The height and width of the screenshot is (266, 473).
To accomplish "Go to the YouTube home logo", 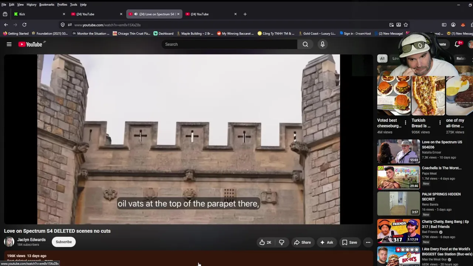I will [x=30, y=44].
